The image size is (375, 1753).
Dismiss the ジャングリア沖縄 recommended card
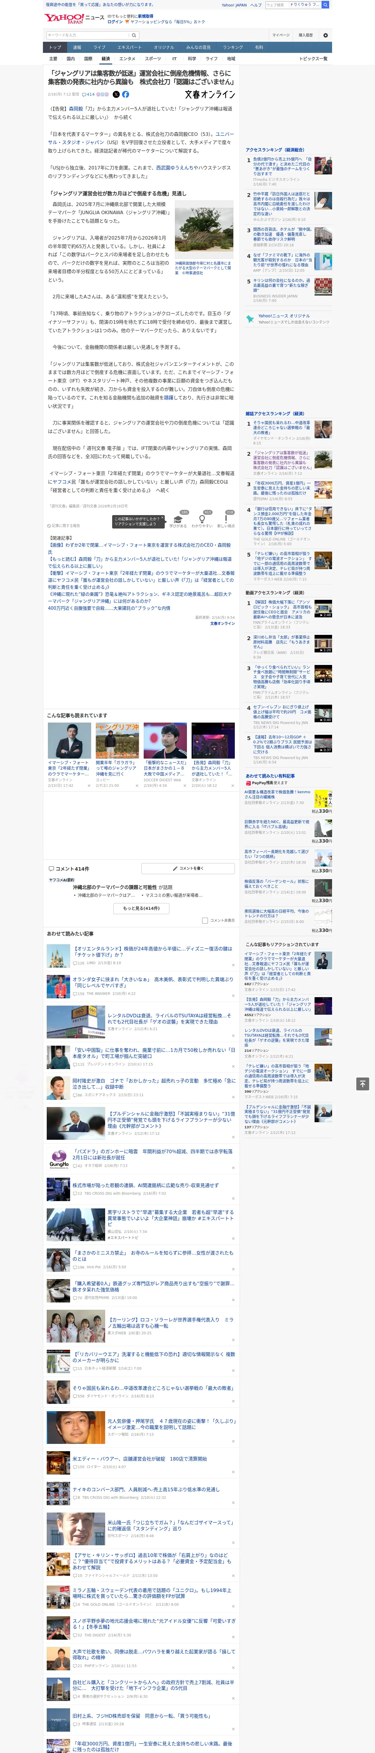[x=137, y=785]
